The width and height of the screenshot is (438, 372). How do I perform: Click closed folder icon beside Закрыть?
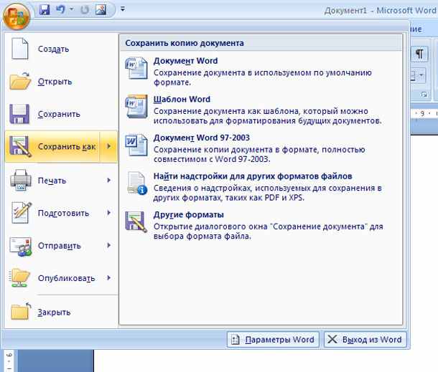[x=21, y=311]
